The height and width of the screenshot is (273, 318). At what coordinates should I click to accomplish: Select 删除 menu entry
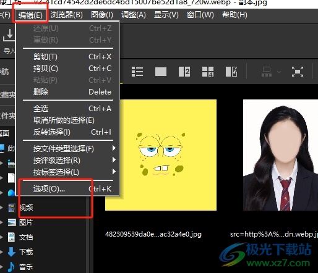coord(68,92)
